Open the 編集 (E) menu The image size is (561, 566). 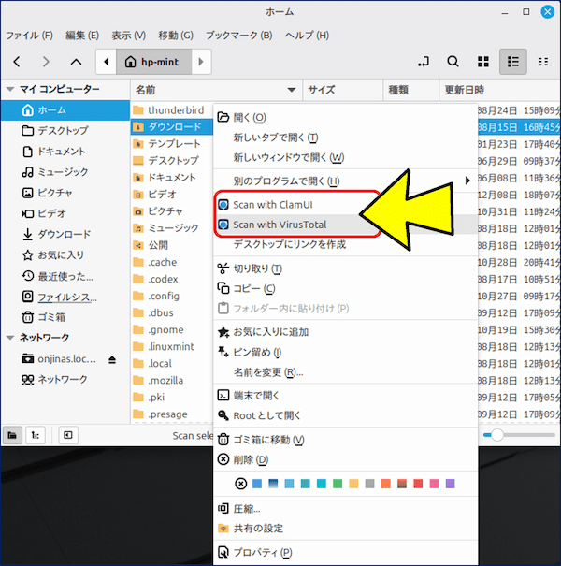coord(82,36)
